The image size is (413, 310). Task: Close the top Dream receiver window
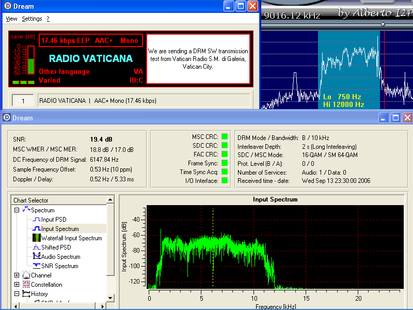tap(253, 6)
